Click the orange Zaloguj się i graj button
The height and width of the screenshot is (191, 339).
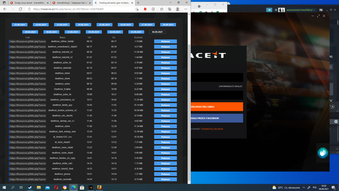point(217,107)
